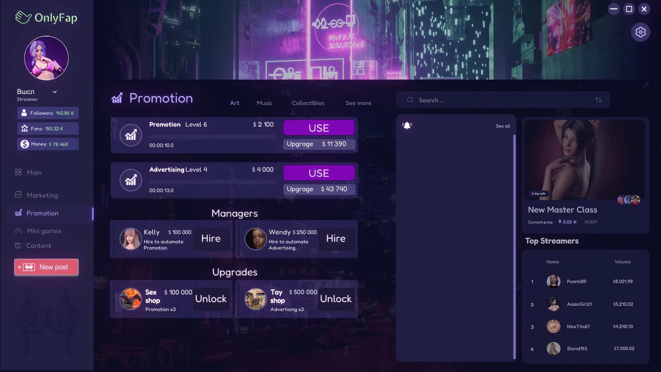Open the Content section
This screenshot has height=372, width=661.
click(38, 246)
